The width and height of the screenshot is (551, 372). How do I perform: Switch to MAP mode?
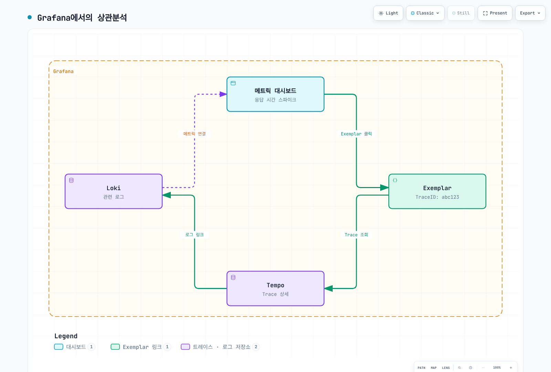pos(434,368)
